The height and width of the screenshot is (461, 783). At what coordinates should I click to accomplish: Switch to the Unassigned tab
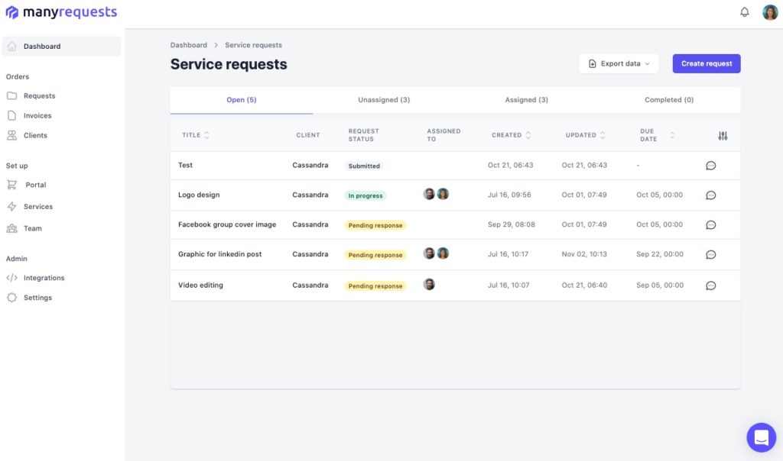[x=384, y=99]
